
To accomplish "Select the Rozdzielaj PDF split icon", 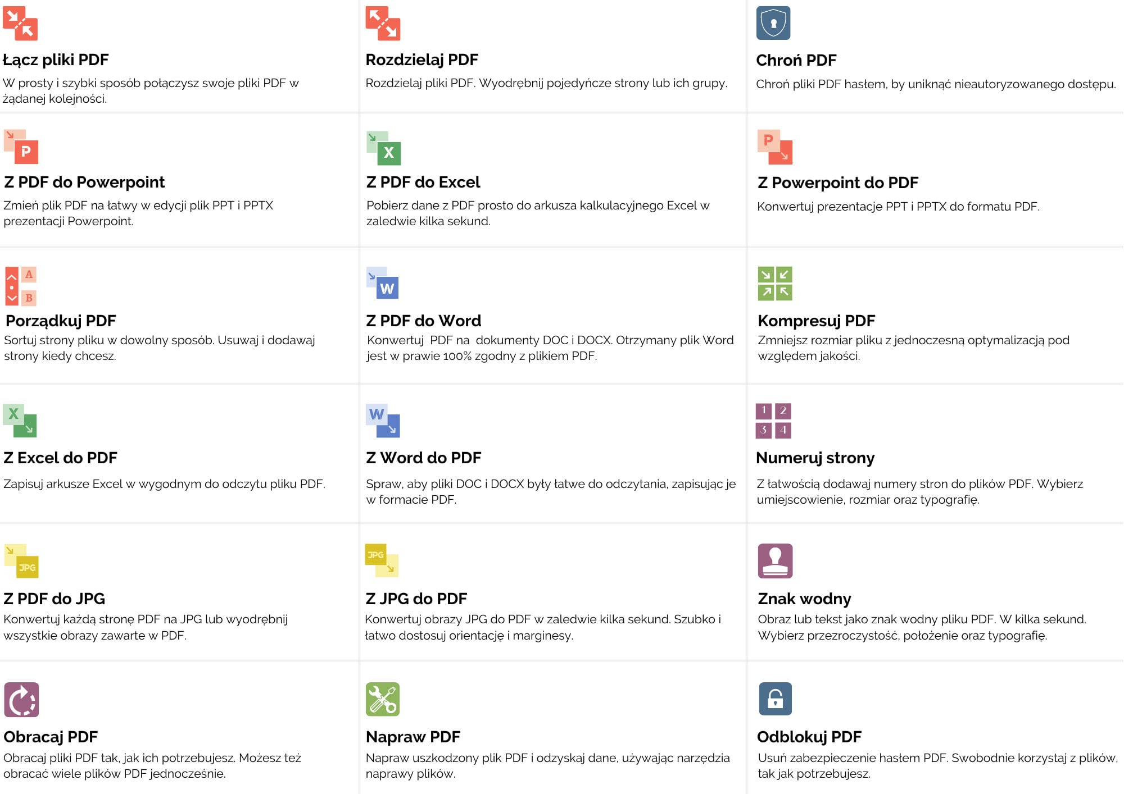I will click(383, 23).
